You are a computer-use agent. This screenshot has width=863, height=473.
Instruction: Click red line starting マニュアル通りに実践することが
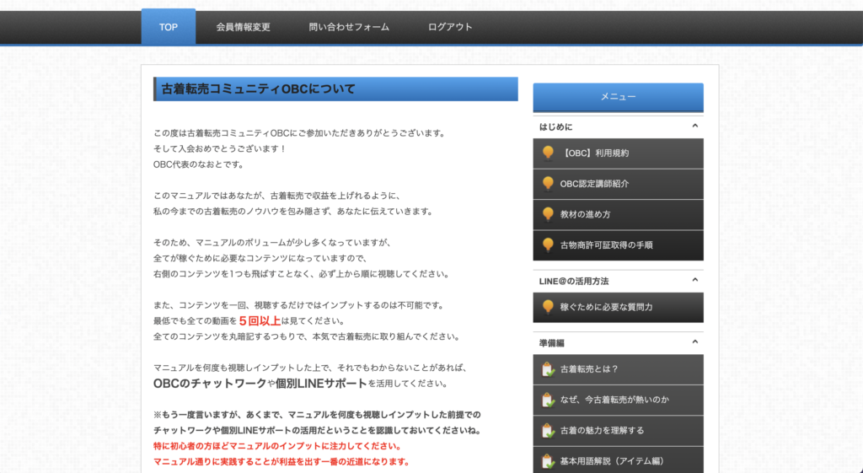[281, 461]
